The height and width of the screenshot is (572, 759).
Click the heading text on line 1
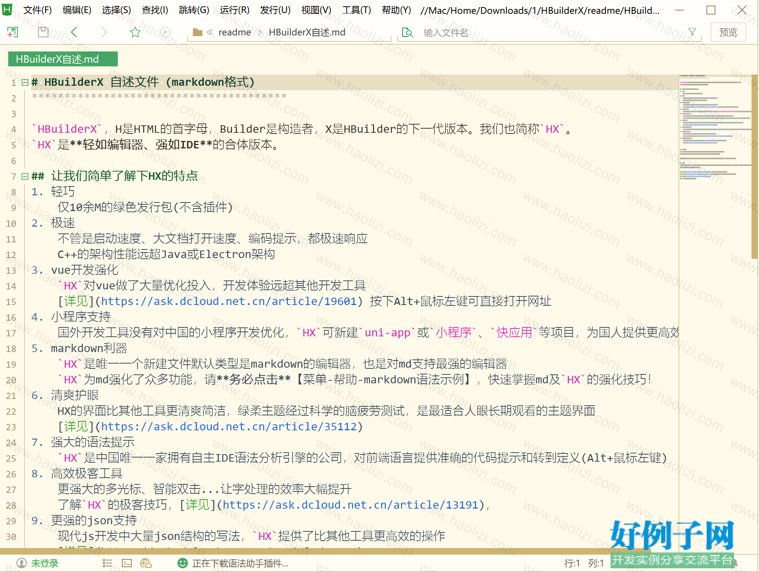coord(143,82)
